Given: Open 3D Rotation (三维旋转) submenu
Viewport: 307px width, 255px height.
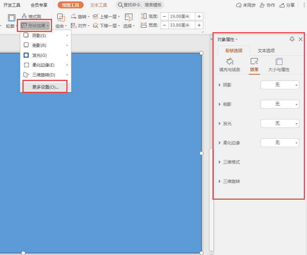Looking at the screenshot, I should pyautogui.click(x=45, y=75).
